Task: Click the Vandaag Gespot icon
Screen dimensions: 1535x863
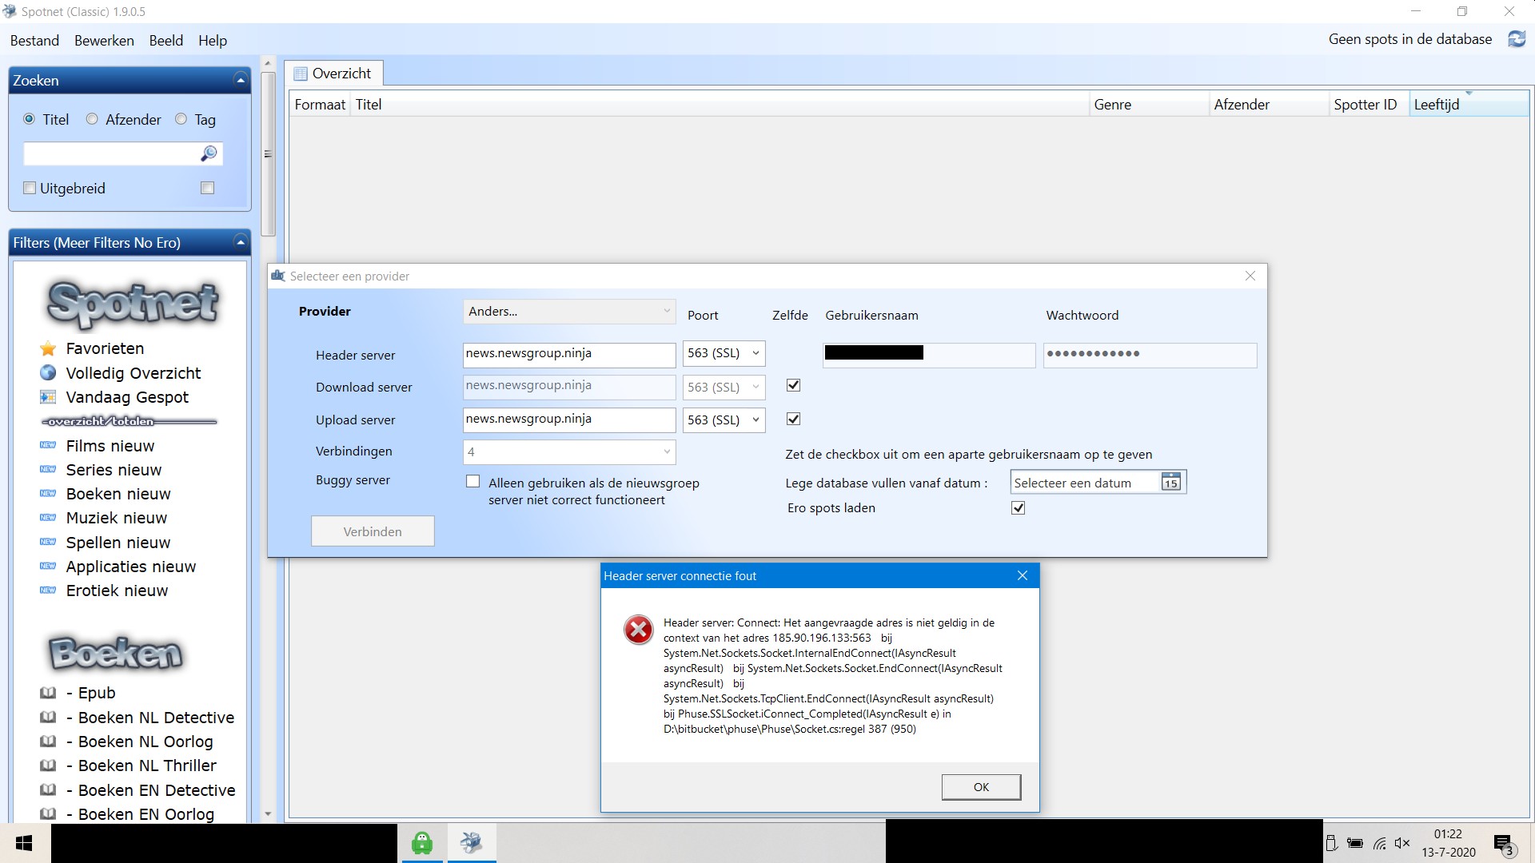Action: [48, 397]
